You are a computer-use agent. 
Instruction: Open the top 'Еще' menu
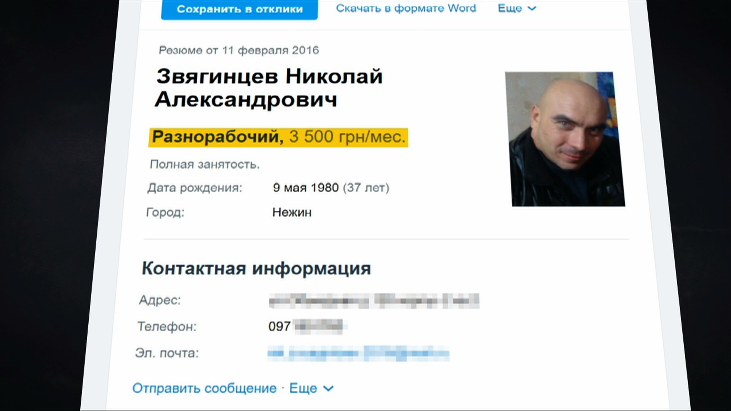pos(517,8)
